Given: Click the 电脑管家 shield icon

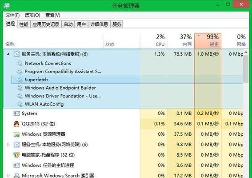Looking at the screenshot, I should 16,155.
